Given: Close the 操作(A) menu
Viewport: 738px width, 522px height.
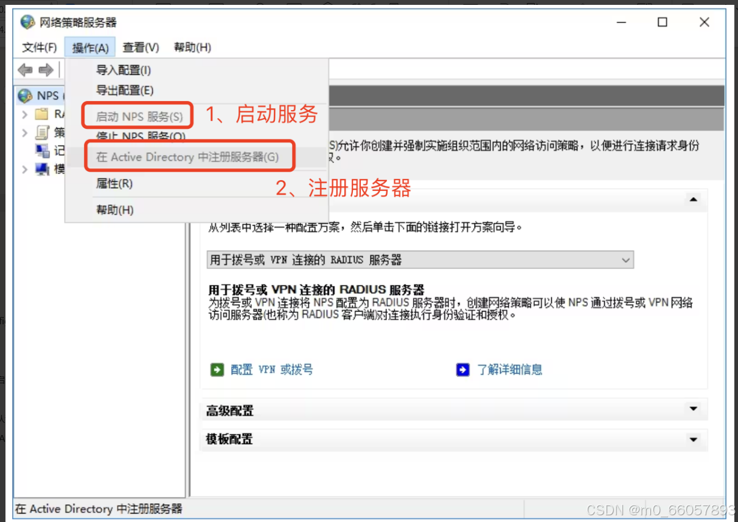Looking at the screenshot, I should pos(90,47).
